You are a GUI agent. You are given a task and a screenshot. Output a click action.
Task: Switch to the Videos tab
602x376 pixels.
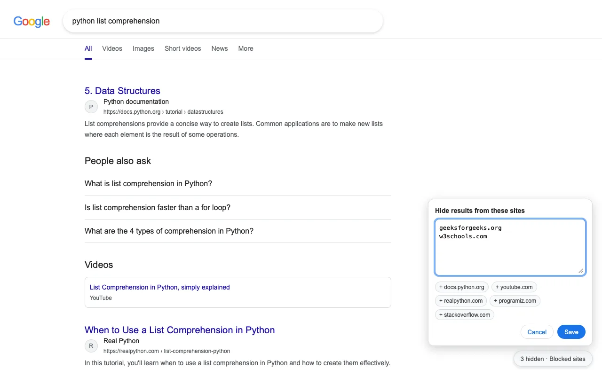(x=112, y=48)
